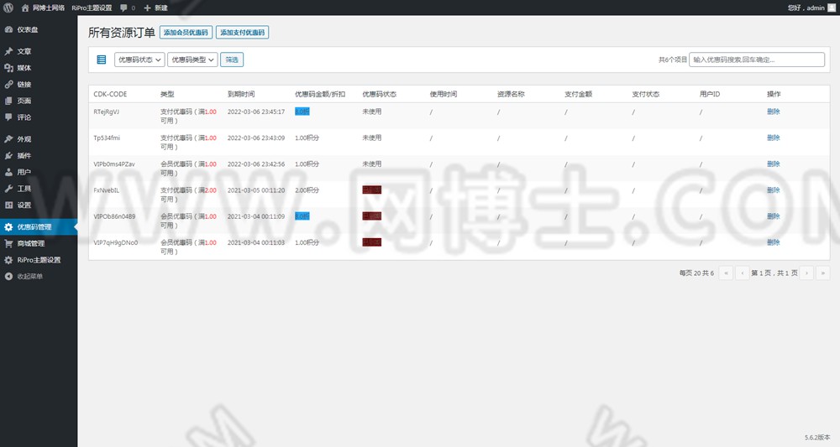Focus the 输入优惠码搜索 search field
Image resolution: width=840 pixels, height=447 pixels.
pos(757,60)
